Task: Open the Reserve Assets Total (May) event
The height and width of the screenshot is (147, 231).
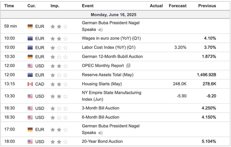Action: (x=107, y=75)
